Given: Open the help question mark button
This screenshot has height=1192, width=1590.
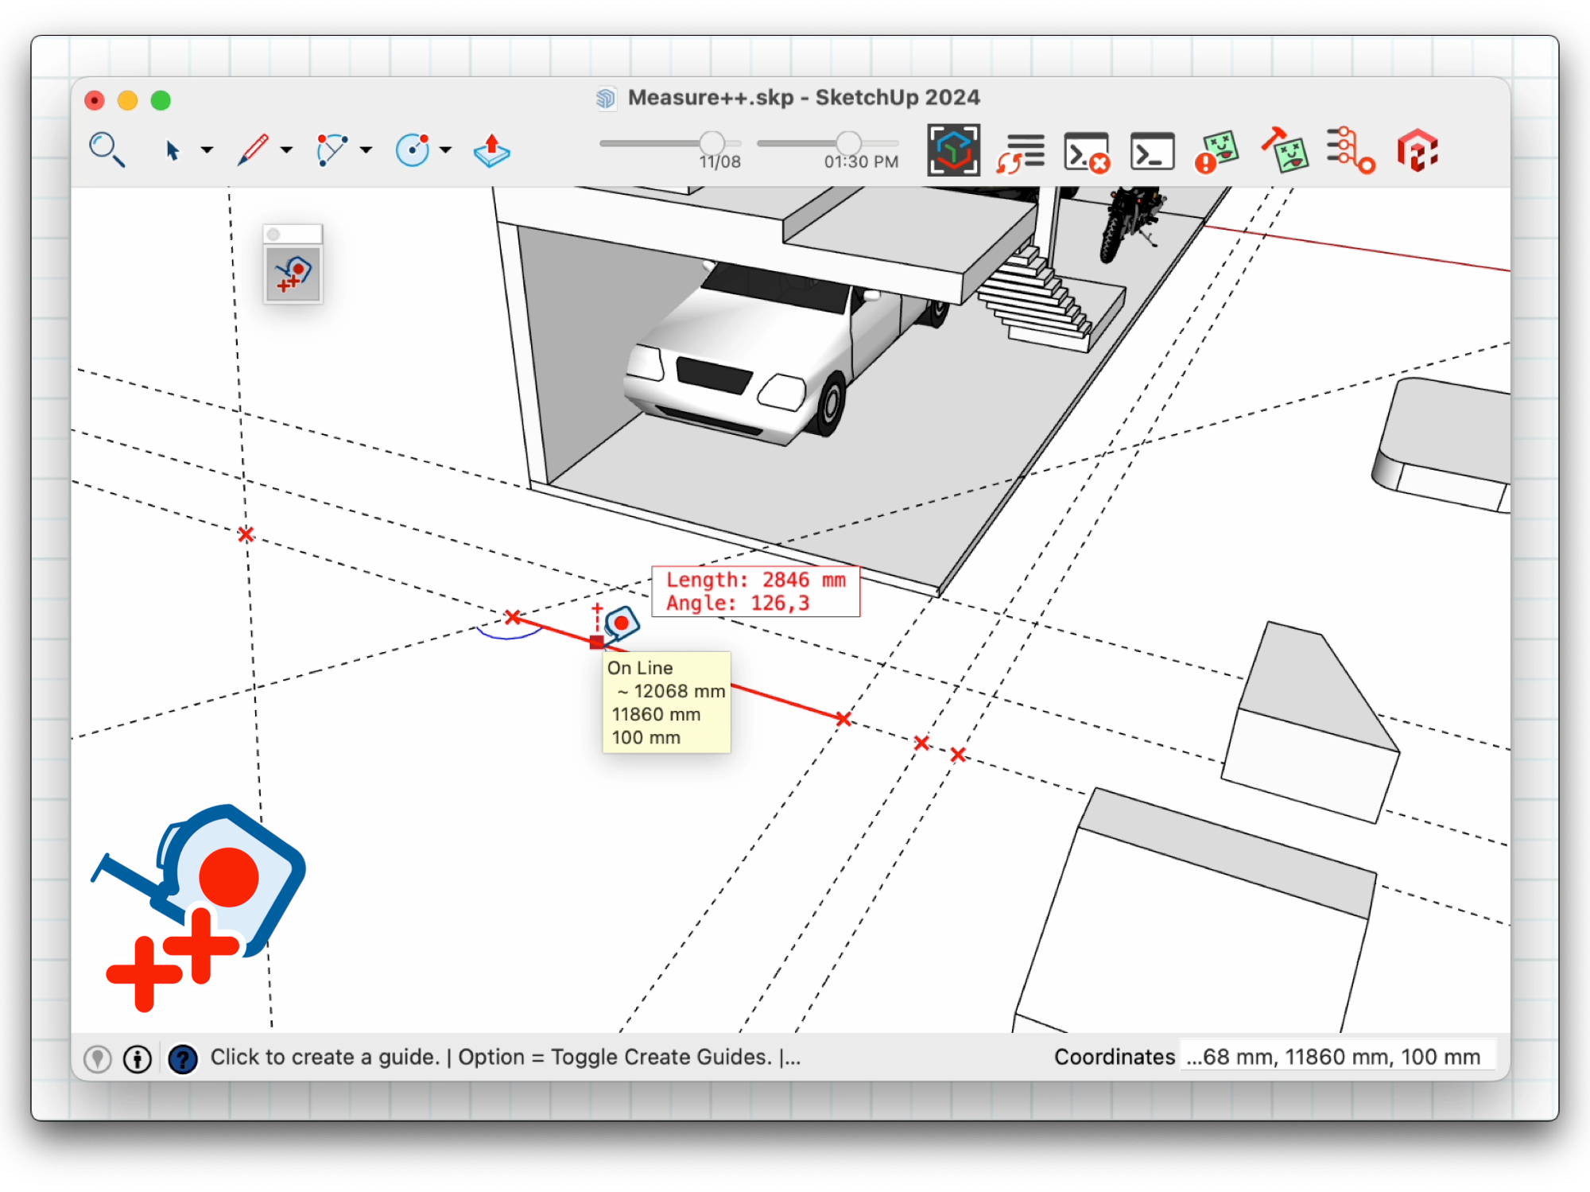Looking at the screenshot, I should pos(183,1058).
